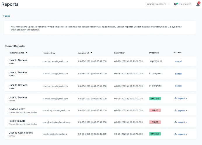Open export dropdown arrow for User to Applications
Image resolution: width=202 pixels, height=145 pixels.
pos(187,134)
